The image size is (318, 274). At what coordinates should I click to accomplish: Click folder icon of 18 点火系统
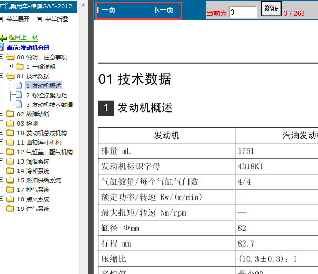coord(10,199)
